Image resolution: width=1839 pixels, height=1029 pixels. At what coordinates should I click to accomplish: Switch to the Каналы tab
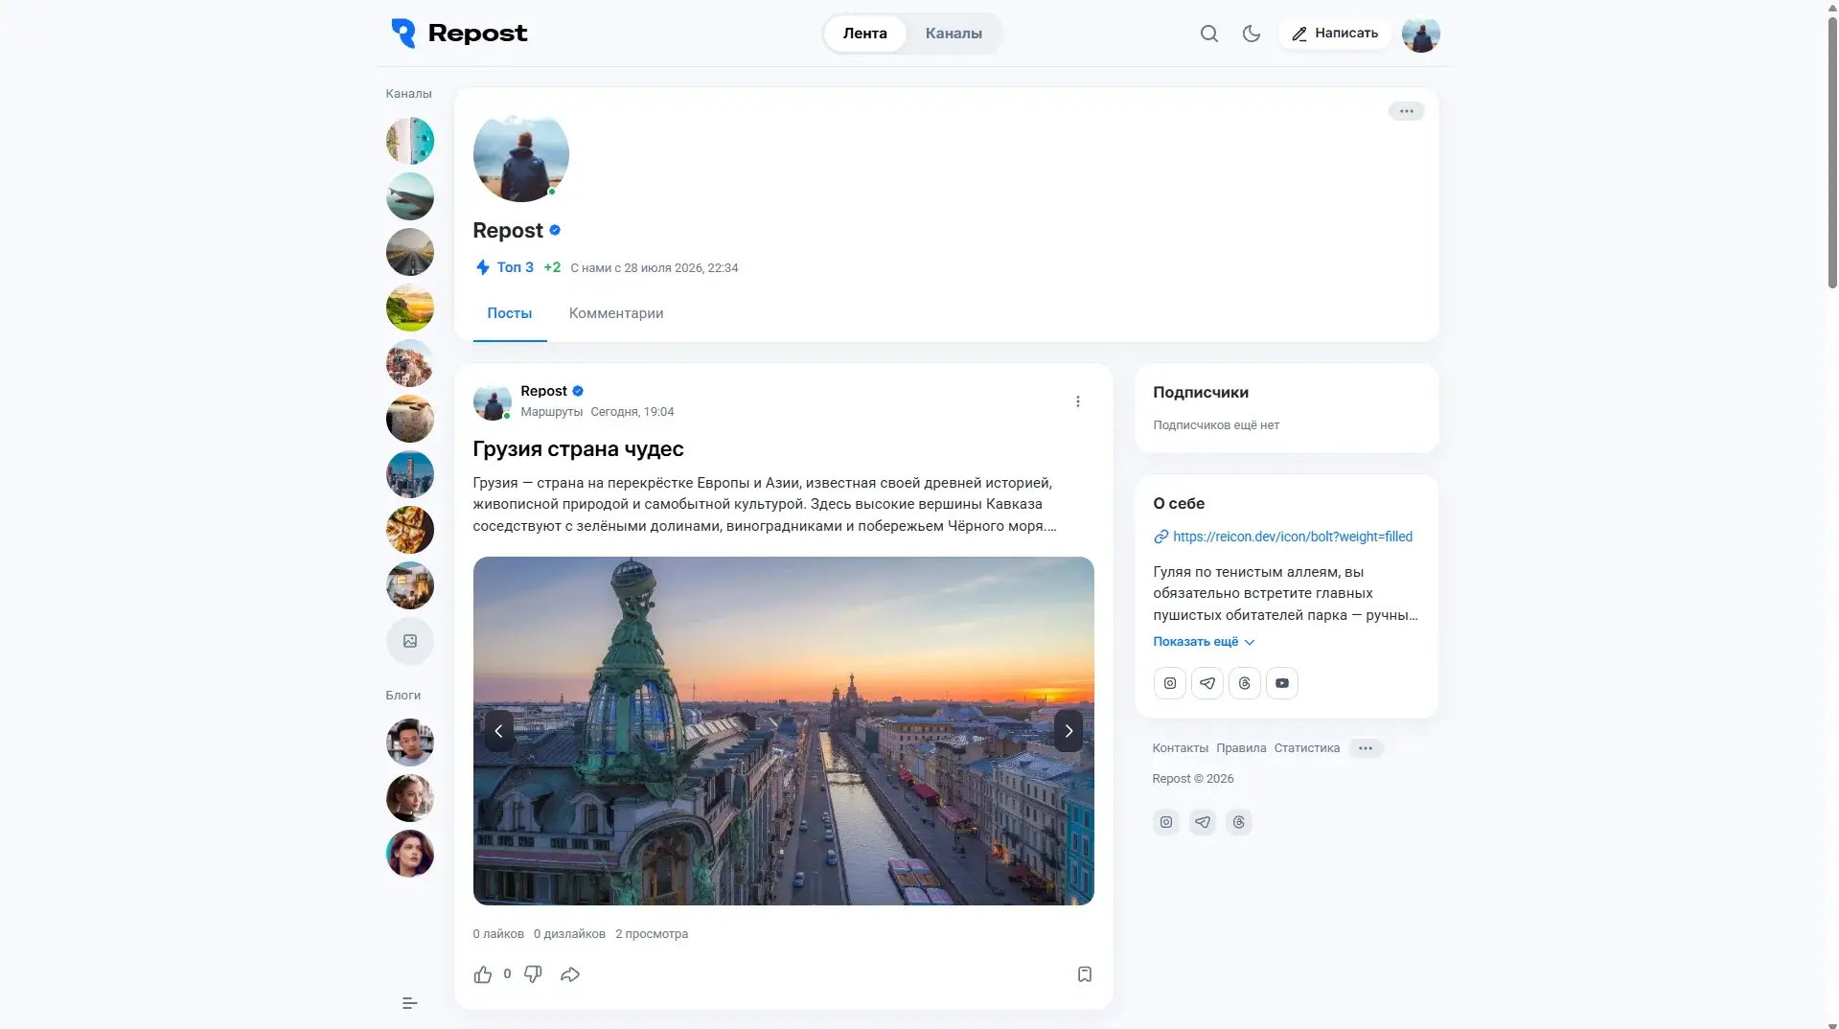954,34
